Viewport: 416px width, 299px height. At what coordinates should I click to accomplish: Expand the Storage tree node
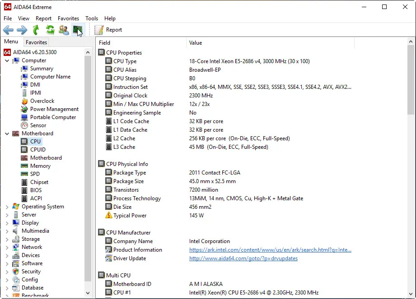point(7,239)
